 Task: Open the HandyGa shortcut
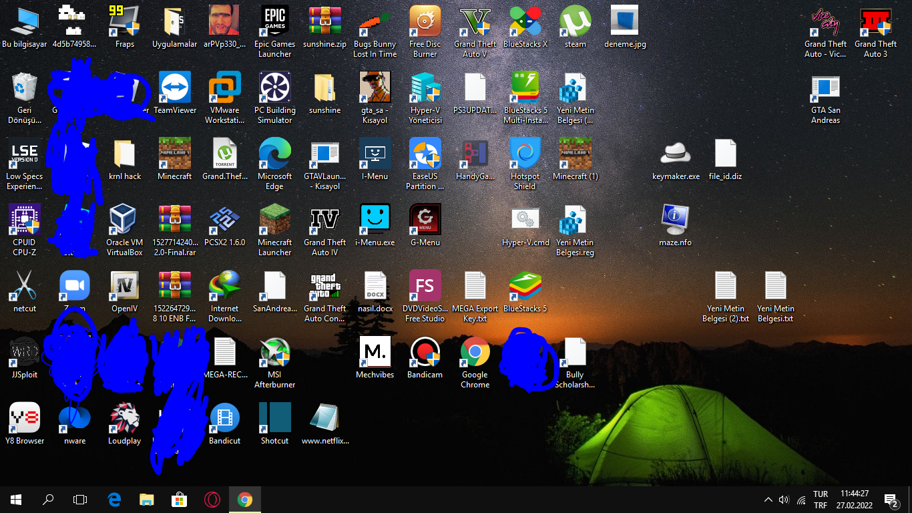click(475, 160)
